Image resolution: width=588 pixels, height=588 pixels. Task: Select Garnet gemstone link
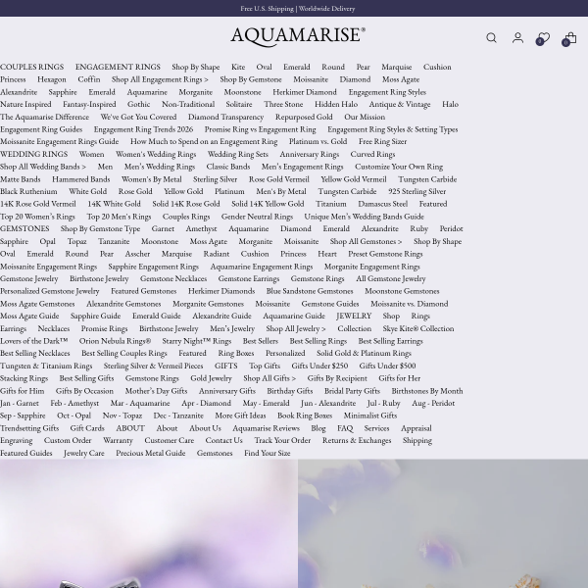tap(163, 228)
